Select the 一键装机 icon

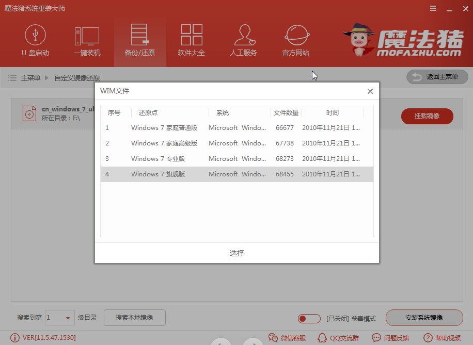pyautogui.click(x=87, y=41)
